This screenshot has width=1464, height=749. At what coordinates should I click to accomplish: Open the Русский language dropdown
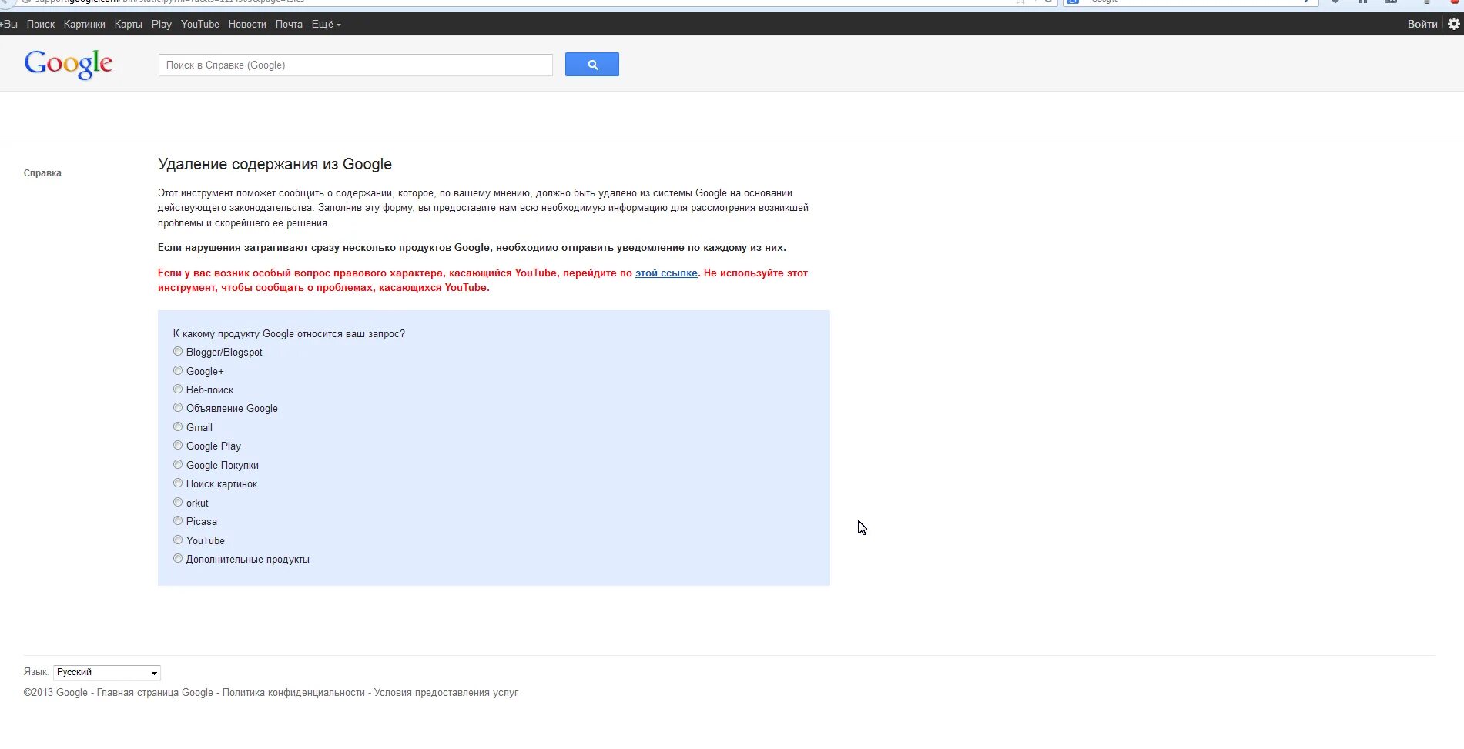[x=107, y=673]
